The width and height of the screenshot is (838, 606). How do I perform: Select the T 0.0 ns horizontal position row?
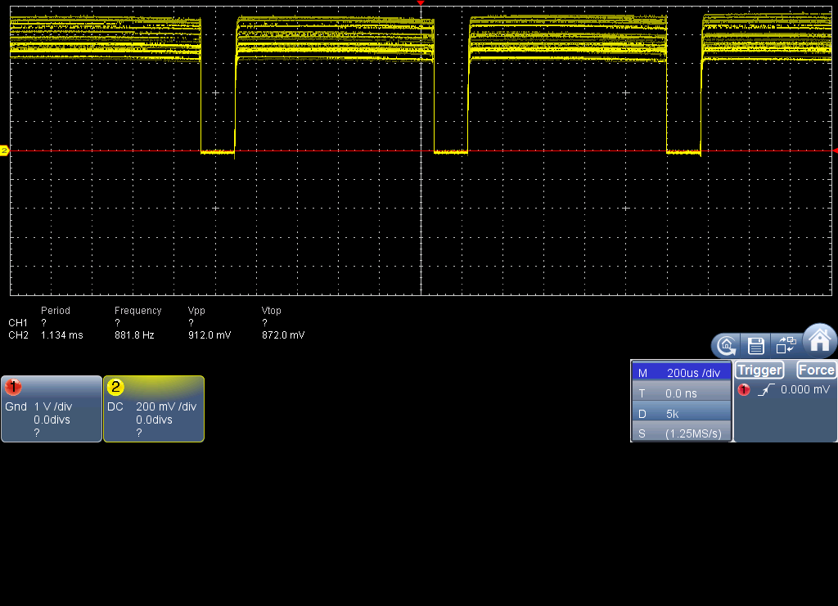tap(682, 393)
